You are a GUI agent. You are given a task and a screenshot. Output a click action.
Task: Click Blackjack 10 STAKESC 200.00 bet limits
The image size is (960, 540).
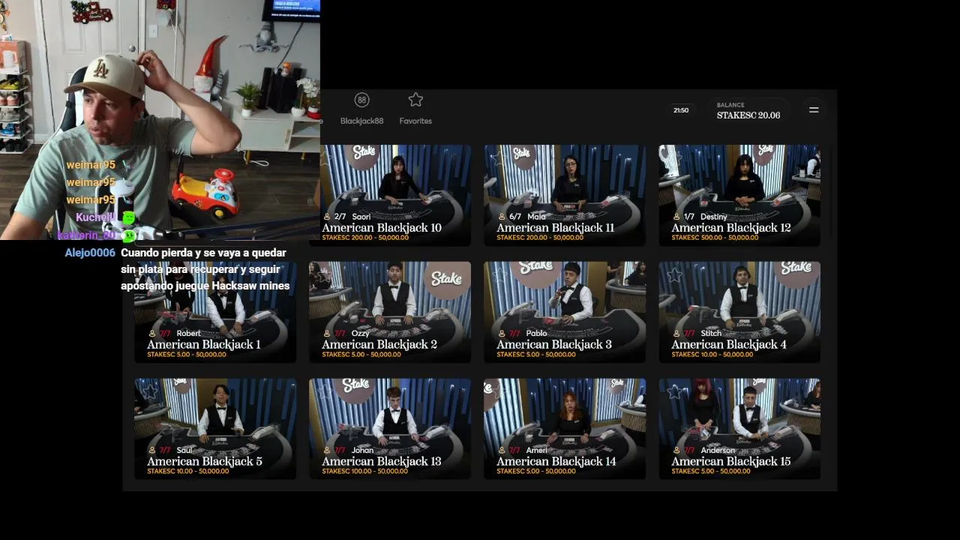365,238
